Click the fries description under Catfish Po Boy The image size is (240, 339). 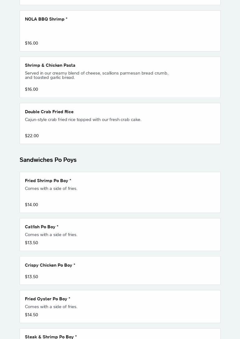click(51, 235)
